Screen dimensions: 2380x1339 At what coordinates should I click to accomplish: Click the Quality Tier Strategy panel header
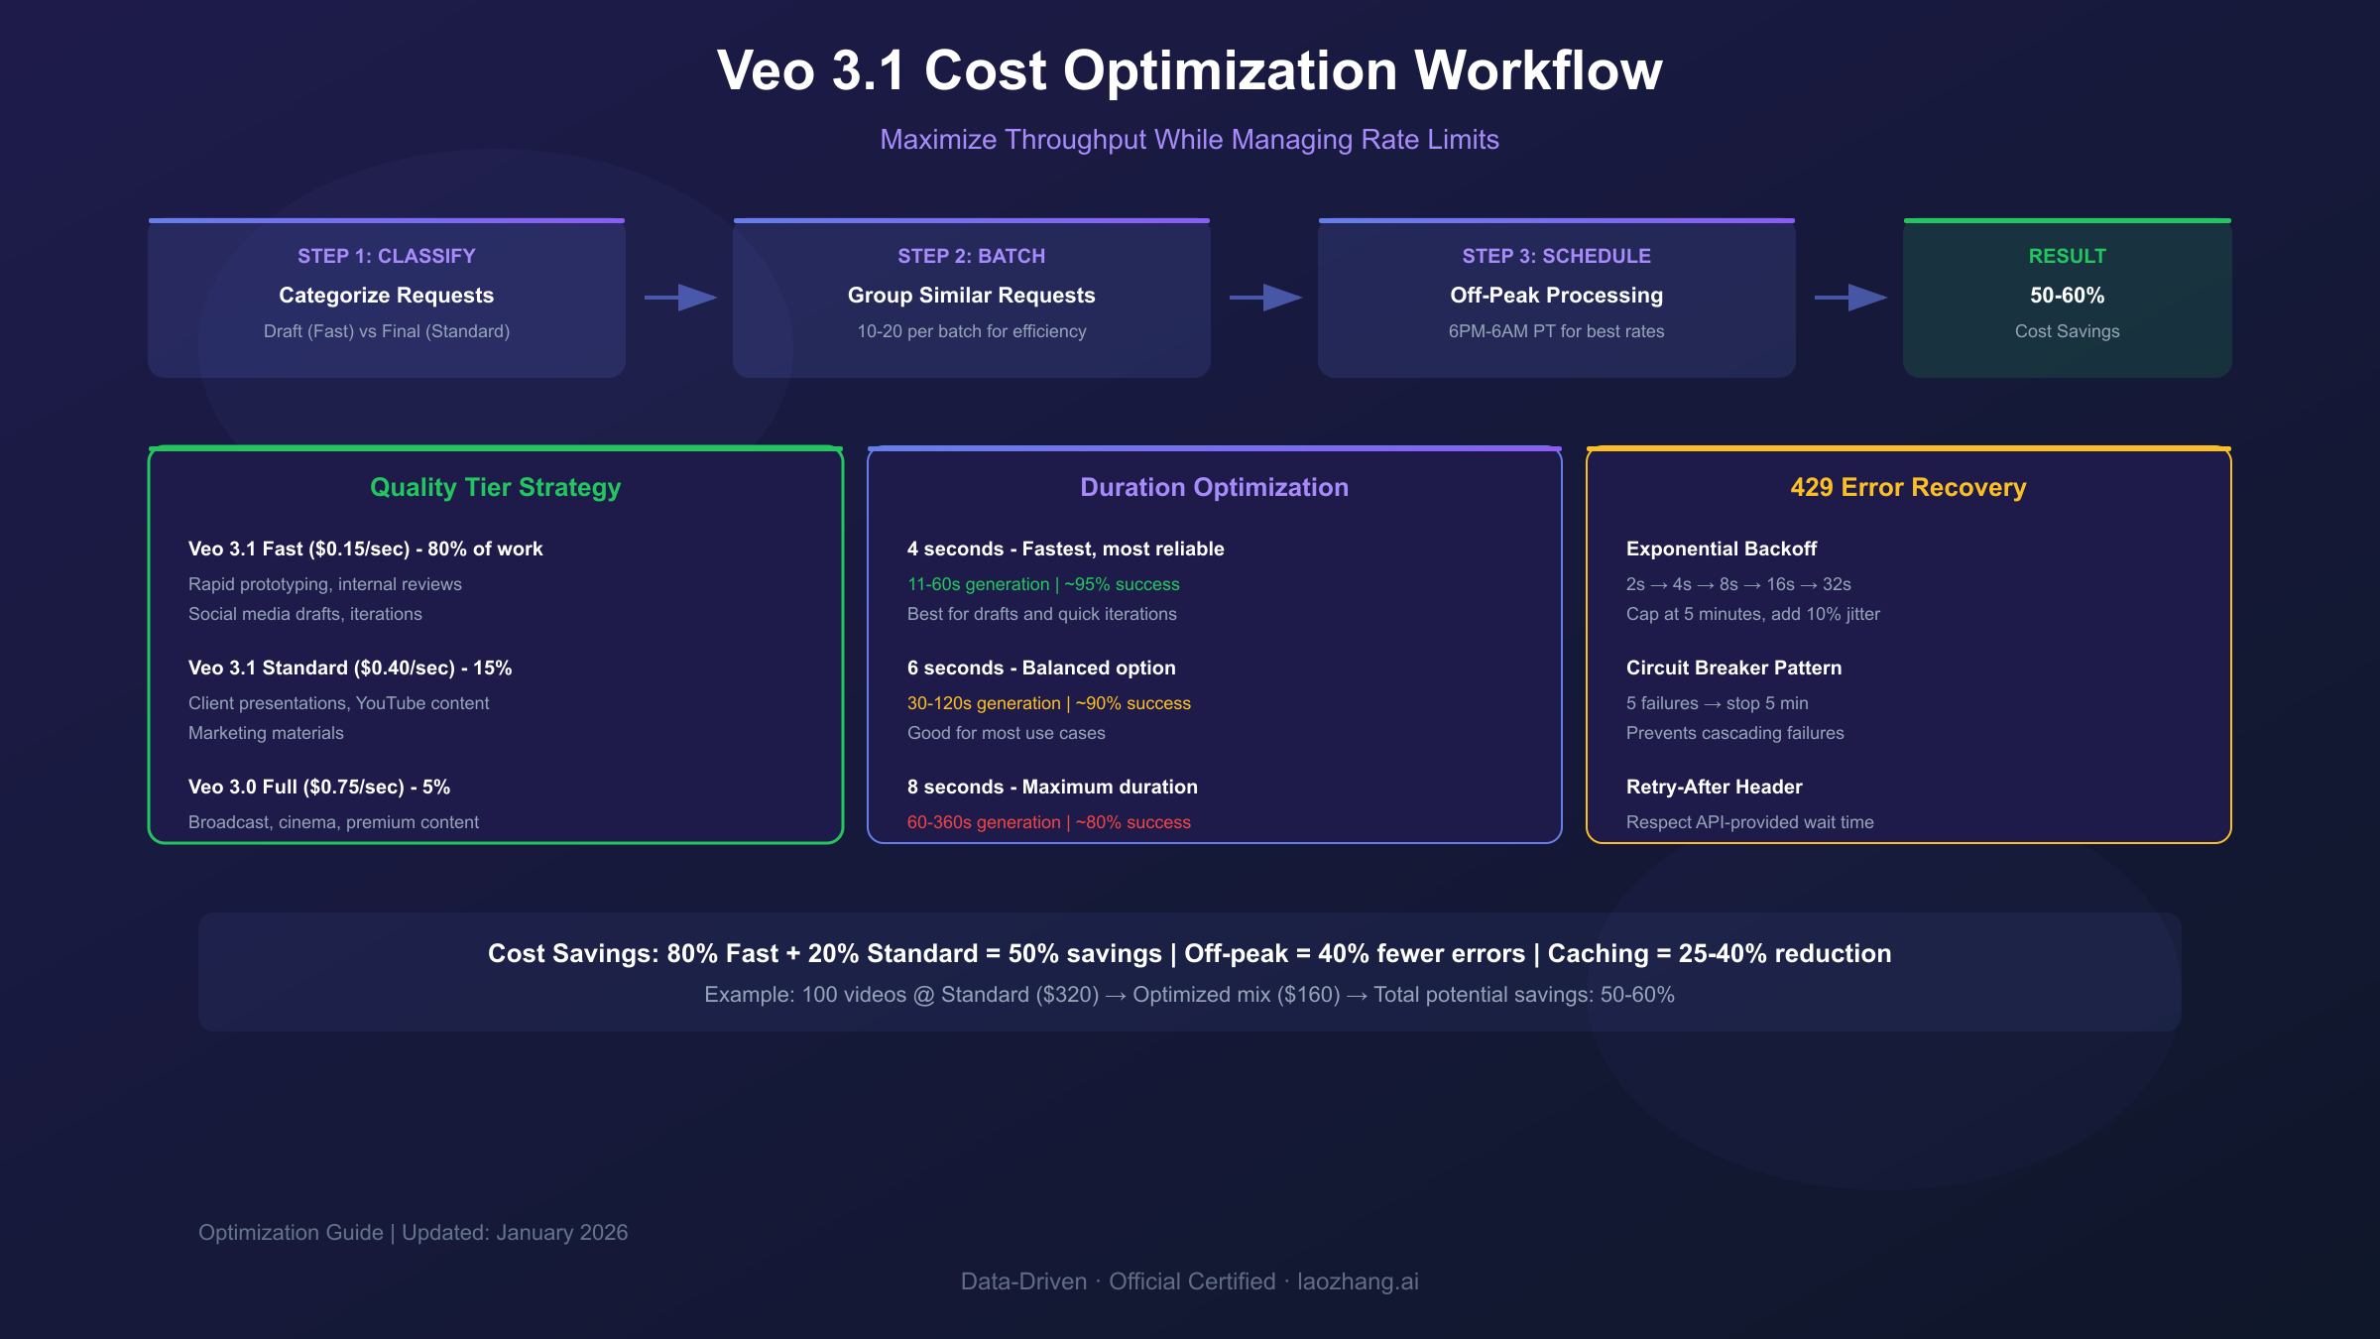tap(495, 487)
